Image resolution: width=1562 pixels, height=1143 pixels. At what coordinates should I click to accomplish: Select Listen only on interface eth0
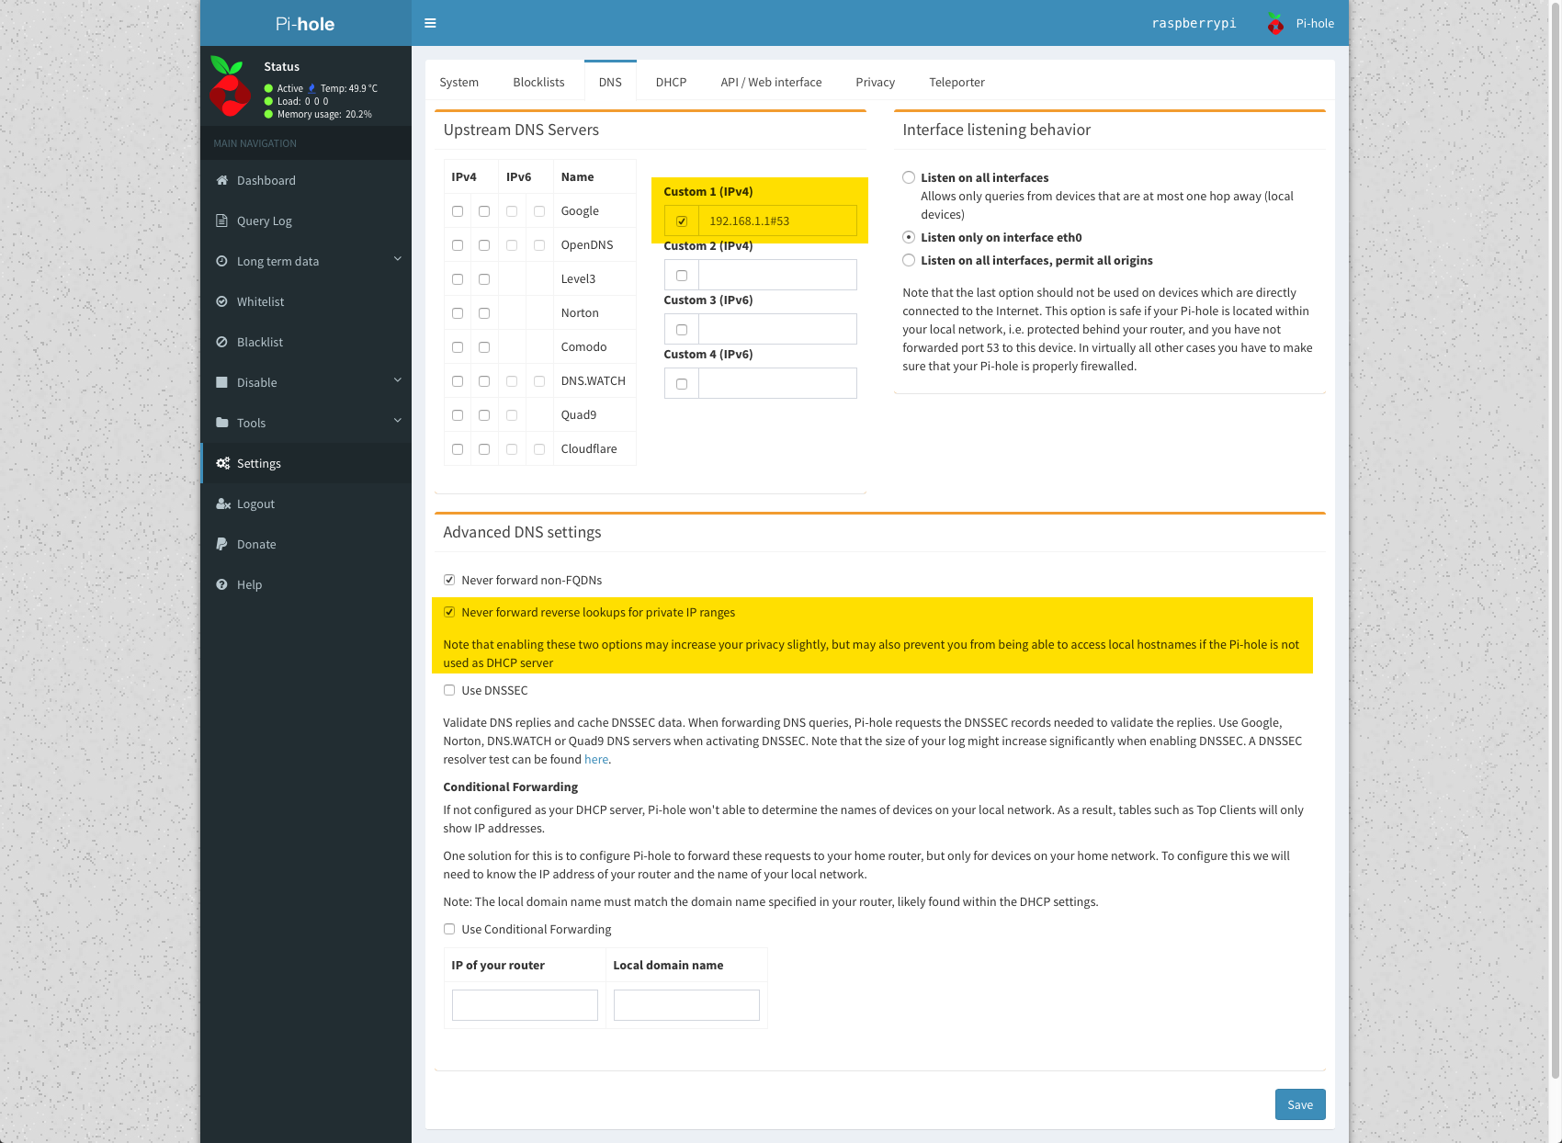909,237
